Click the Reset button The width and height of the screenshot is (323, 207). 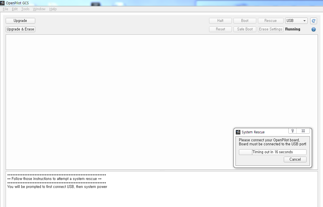coord(220,29)
